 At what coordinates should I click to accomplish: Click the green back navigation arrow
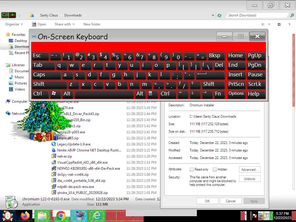click(x=5, y=15)
